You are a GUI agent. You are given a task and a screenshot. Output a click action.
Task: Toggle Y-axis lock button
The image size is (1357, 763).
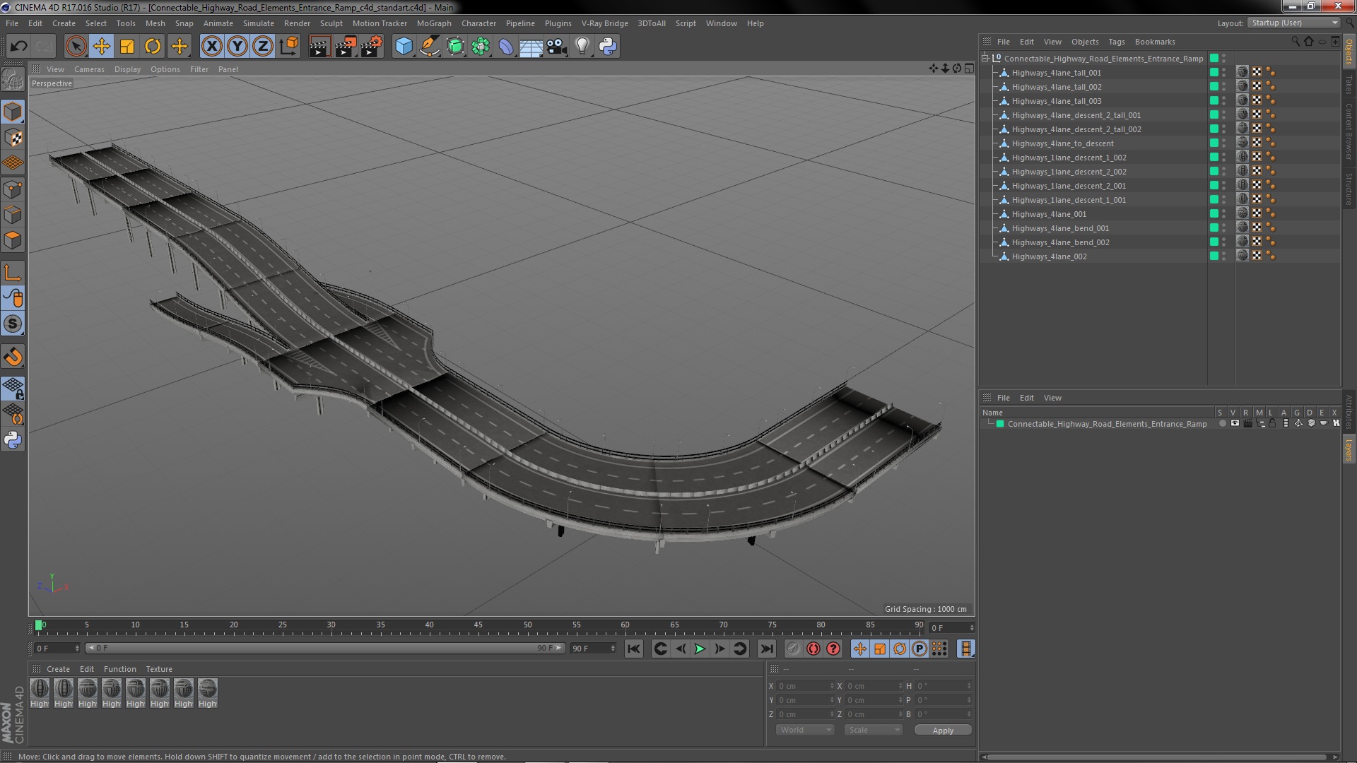(x=237, y=47)
